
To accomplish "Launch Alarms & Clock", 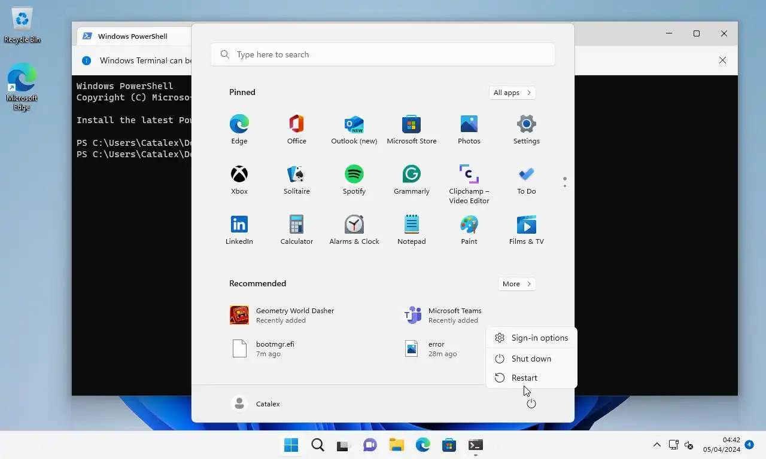I will click(354, 229).
